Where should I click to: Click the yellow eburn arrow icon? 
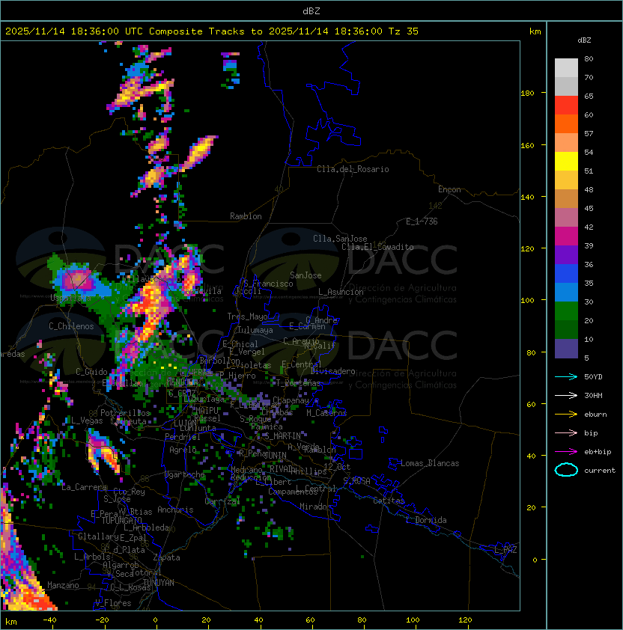[566, 415]
